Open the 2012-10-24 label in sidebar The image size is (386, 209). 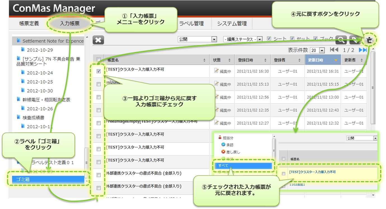[40, 73]
